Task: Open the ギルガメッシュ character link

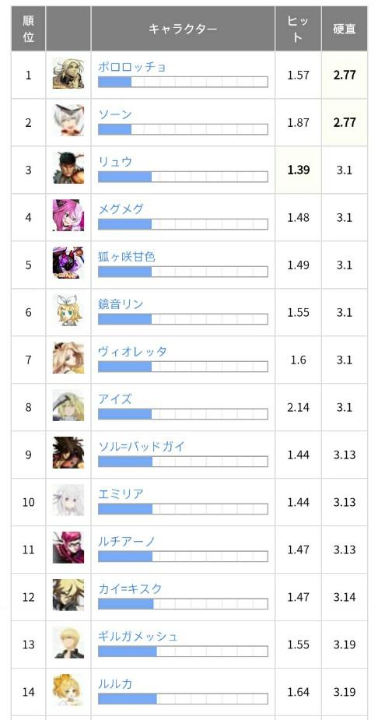Action: pyautogui.click(x=138, y=637)
